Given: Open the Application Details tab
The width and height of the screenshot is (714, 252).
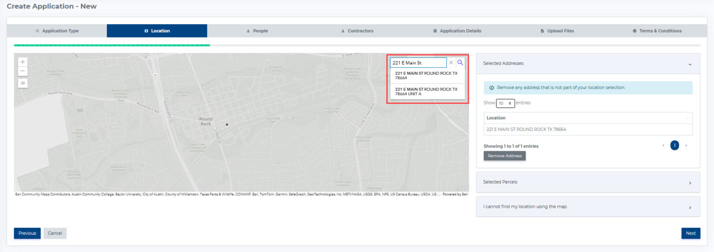Looking at the screenshot, I should pos(457,31).
